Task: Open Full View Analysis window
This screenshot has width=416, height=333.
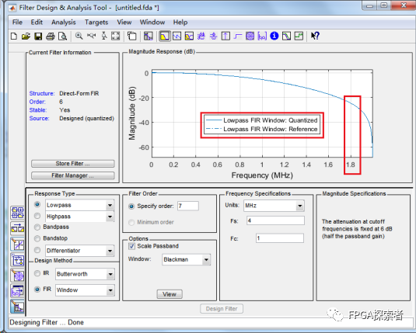Action: (x=132, y=36)
